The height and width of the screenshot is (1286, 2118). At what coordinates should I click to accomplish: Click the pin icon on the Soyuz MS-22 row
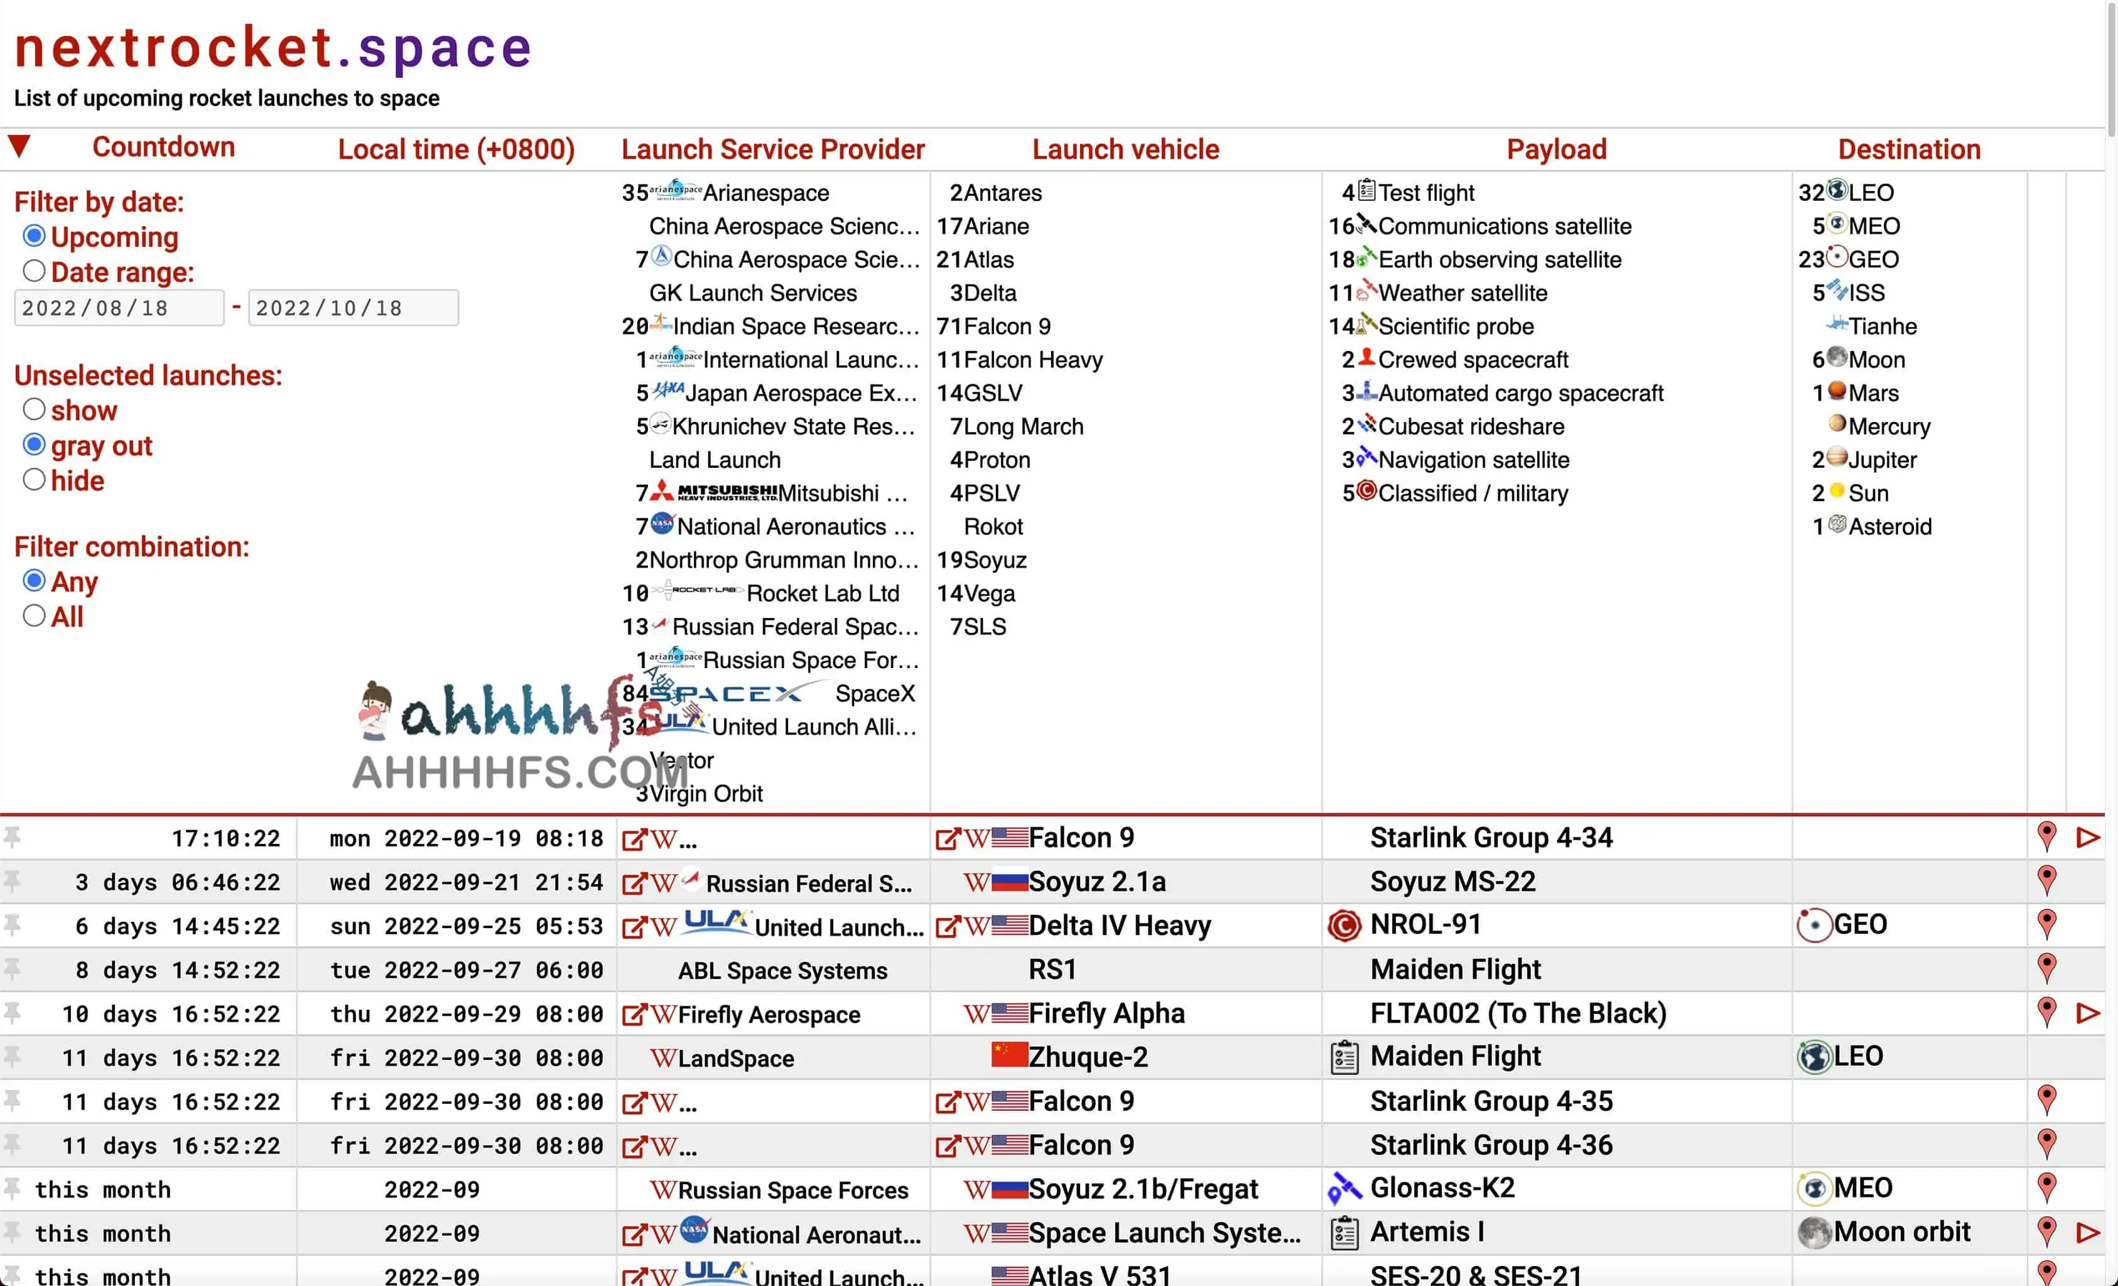tap(12, 880)
